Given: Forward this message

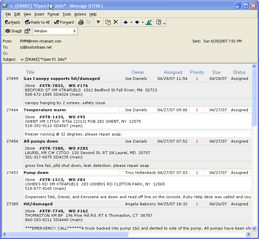Looking at the screenshot, I should click(x=64, y=22).
